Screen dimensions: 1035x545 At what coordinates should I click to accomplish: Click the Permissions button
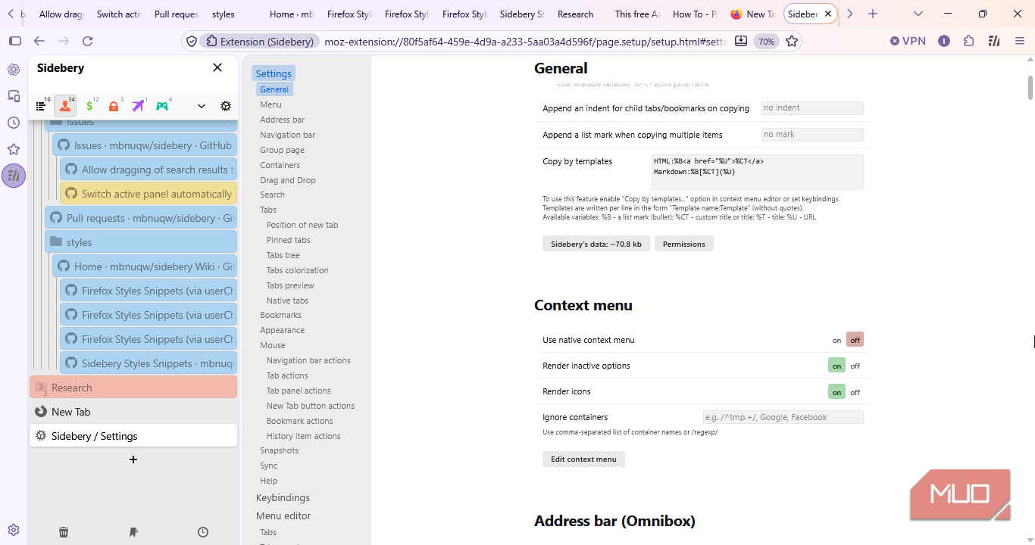pos(683,244)
